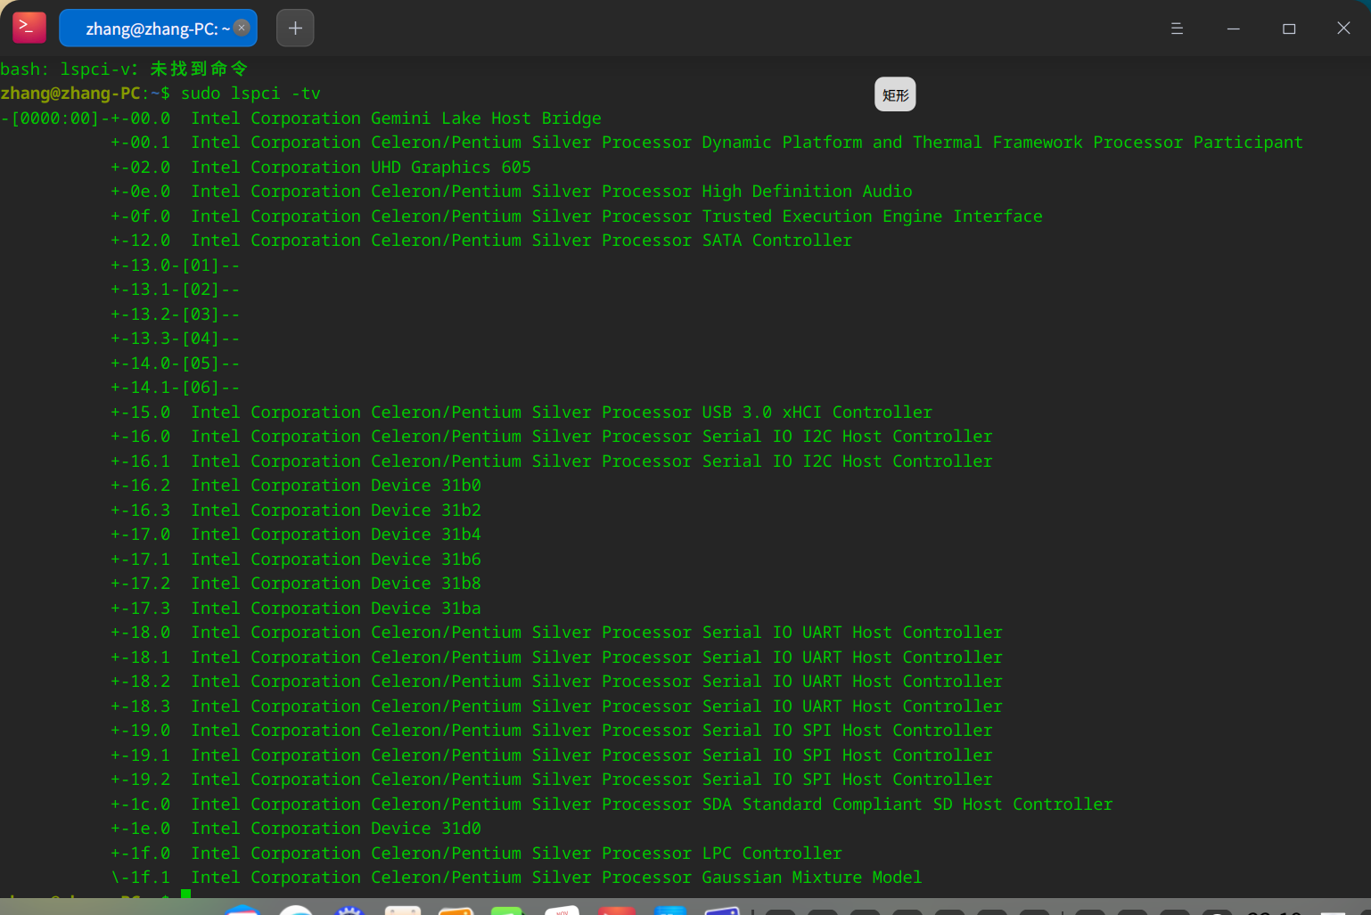Maximize the terminal window
The width and height of the screenshot is (1371, 915).
pyautogui.click(x=1288, y=28)
